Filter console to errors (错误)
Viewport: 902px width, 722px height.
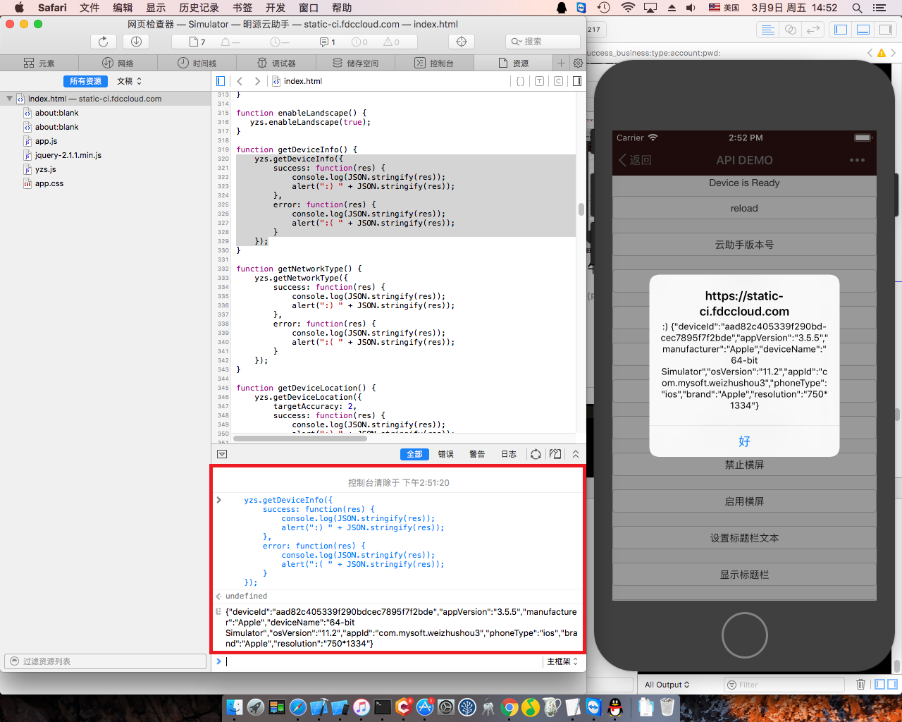coord(446,454)
